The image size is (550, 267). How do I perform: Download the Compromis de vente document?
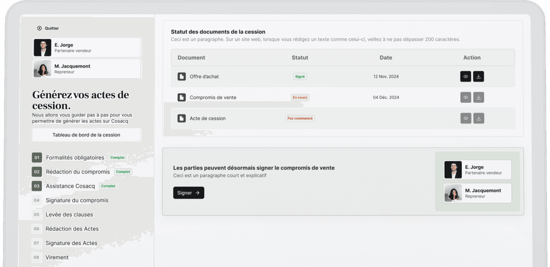coord(478,98)
